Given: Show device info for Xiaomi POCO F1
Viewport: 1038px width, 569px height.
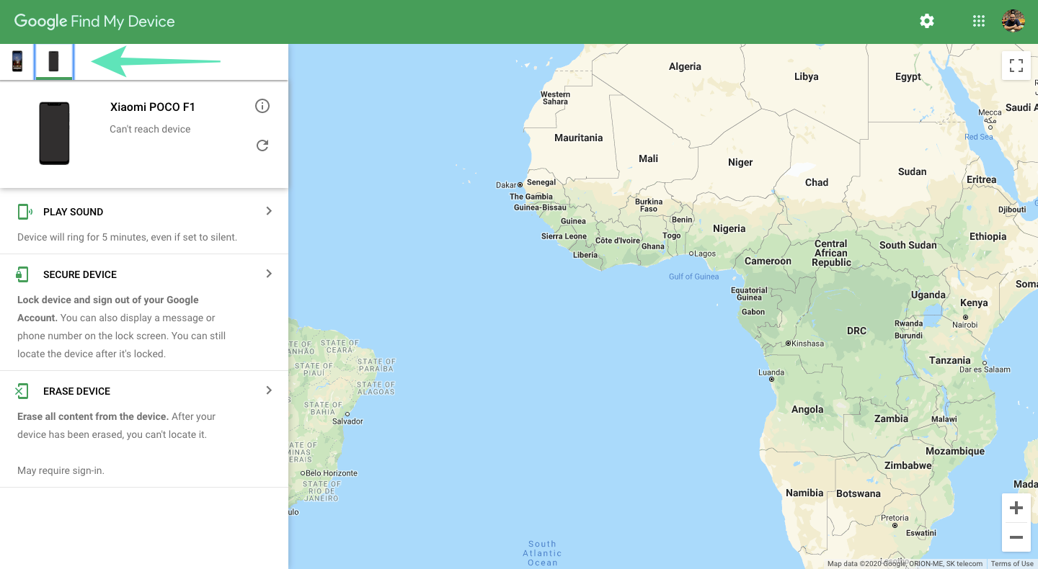Looking at the screenshot, I should [262, 107].
